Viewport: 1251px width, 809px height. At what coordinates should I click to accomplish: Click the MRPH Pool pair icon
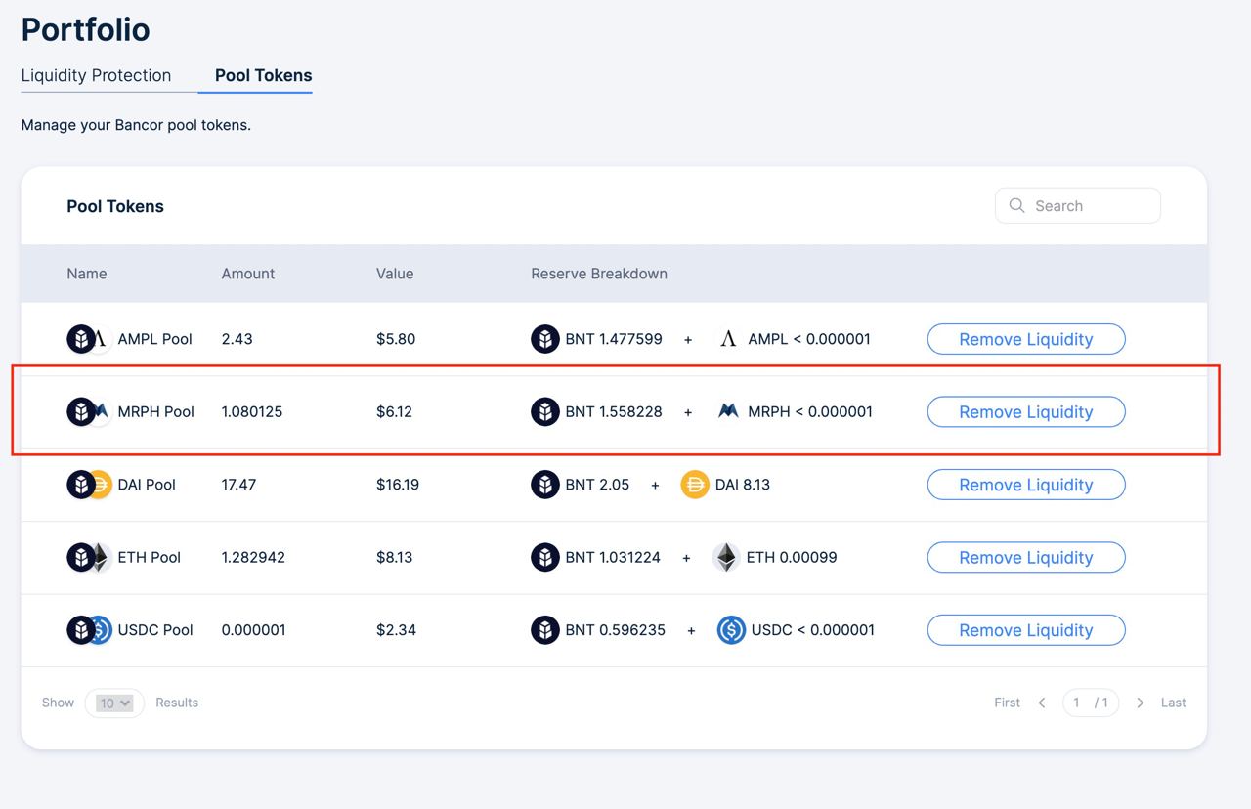click(87, 411)
